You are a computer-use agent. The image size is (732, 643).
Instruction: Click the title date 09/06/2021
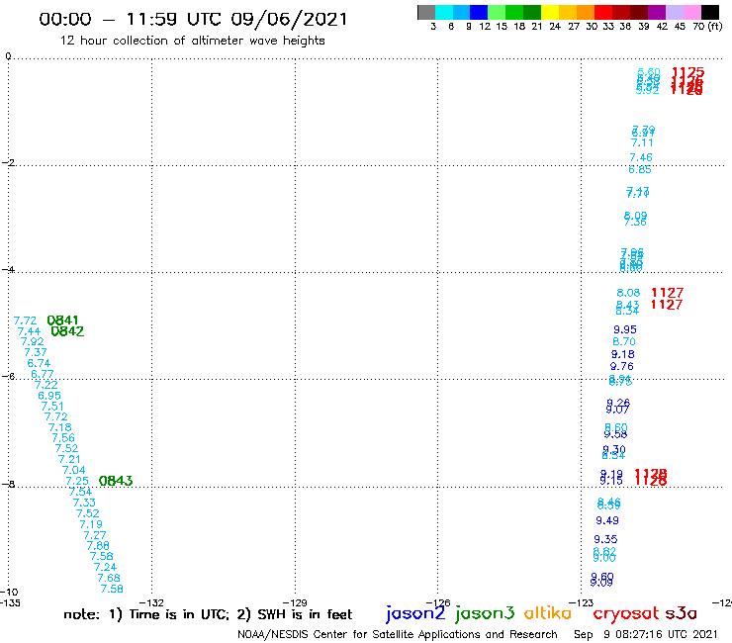pos(289,19)
